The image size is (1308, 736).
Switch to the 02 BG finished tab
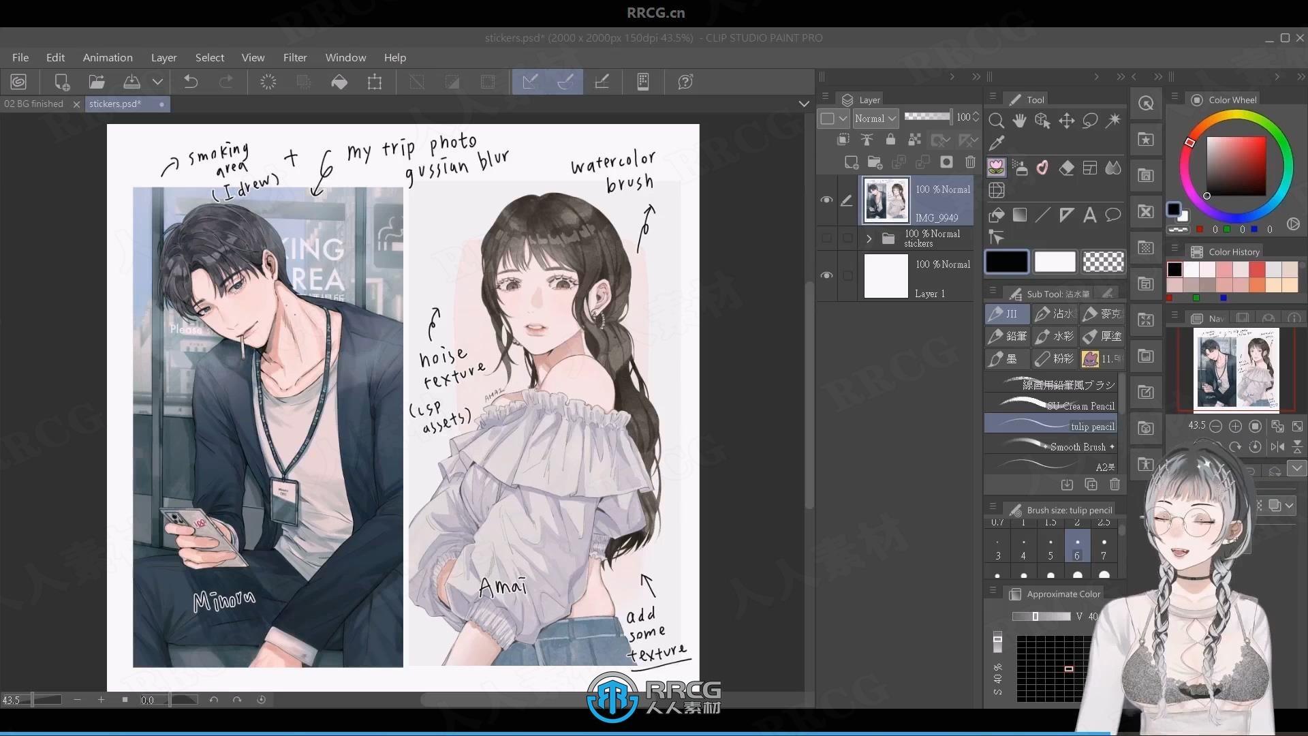click(34, 104)
